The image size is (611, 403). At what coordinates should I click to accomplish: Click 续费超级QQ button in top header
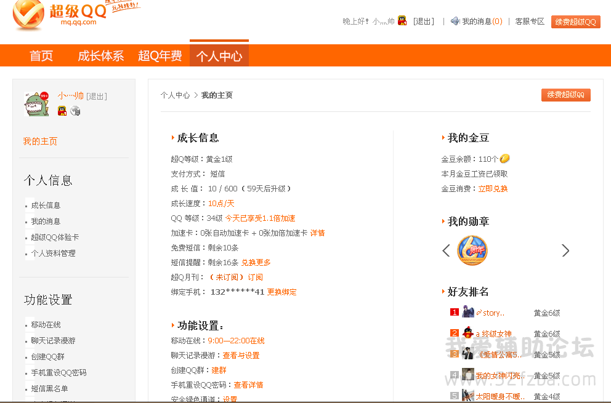[575, 22]
